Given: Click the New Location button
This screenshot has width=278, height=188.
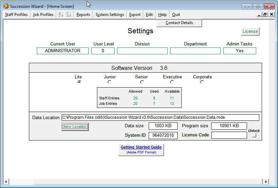Looking at the screenshot, I should [75, 127].
